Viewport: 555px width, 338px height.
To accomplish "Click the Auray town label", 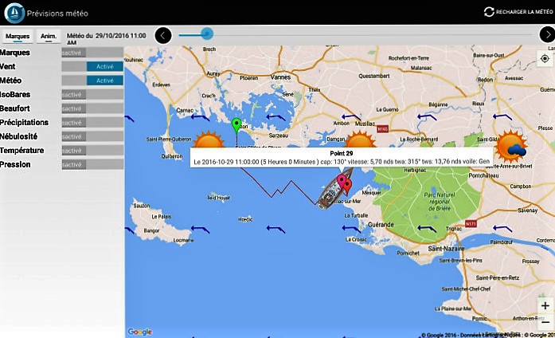I will 213,73.
